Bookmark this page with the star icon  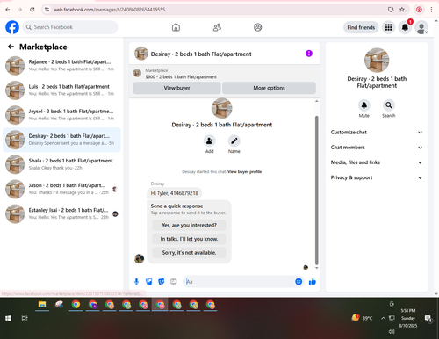click(402, 10)
